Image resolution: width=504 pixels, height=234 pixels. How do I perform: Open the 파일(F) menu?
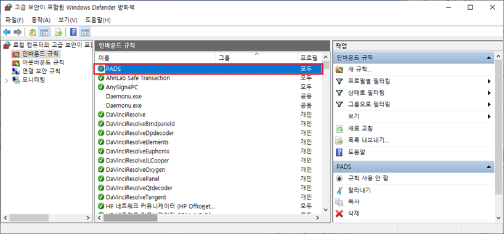tap(14, 20)
